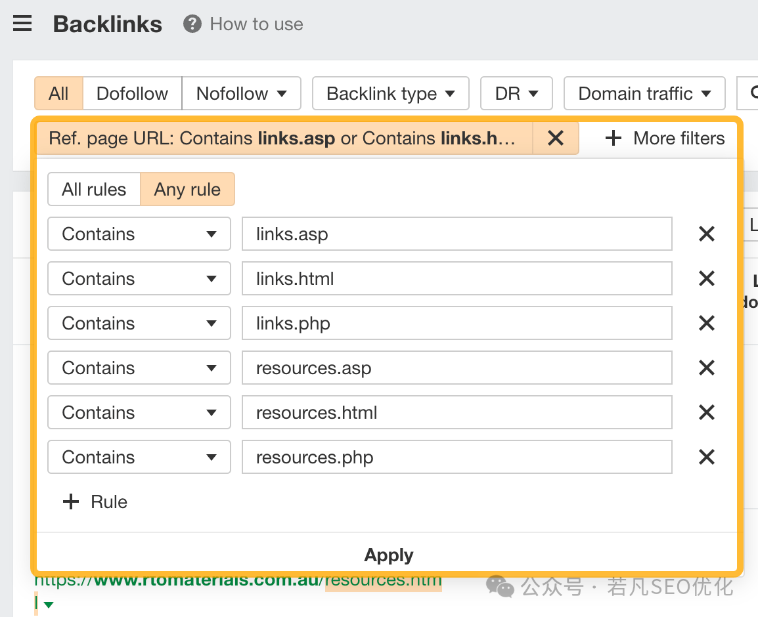Edit the links.asp text field
Screen dimensions: 758x617
[x=457, y=234]
